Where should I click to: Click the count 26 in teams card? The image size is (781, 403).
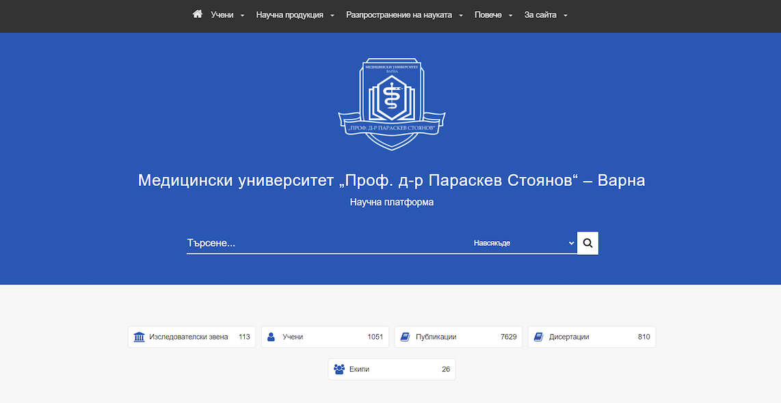(446, 369)
